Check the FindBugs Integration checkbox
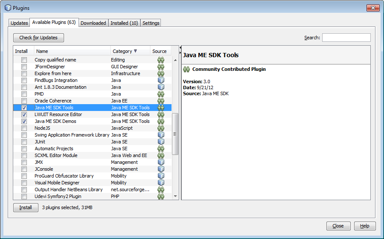The image size is (384, 239). tap(24, 80)
